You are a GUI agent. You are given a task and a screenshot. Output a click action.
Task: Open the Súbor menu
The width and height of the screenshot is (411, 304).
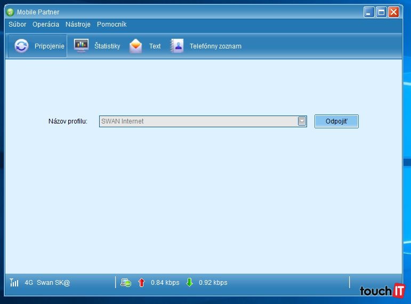(x=17, y=24)
